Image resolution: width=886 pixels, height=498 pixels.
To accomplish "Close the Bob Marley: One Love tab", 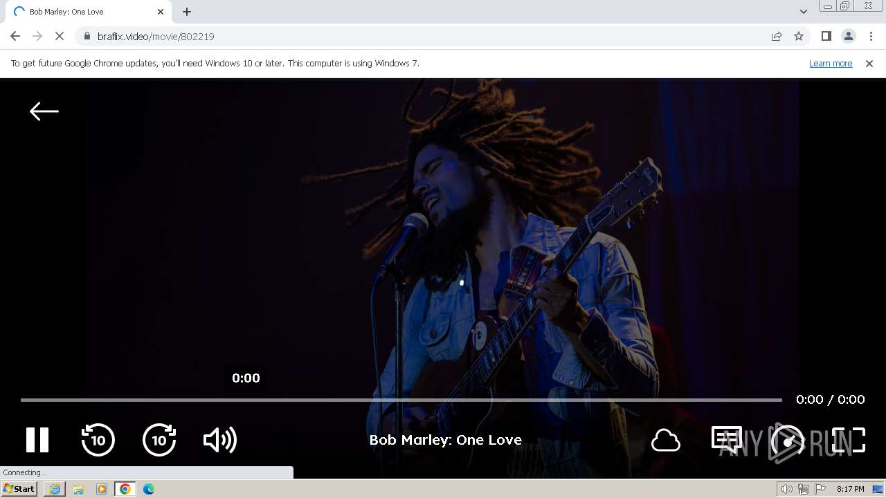I will coord(161,12).
